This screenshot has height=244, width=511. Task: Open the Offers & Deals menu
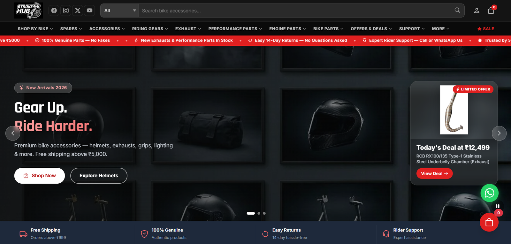[x=371, y=29]
